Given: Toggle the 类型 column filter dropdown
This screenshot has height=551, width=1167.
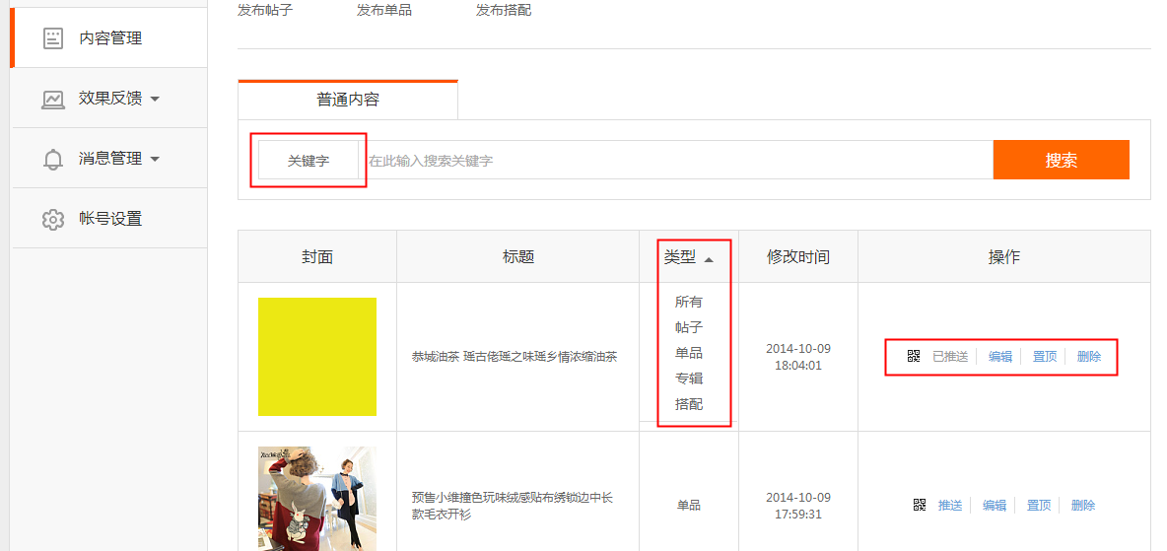Looking at the screenshot, I should click(x=689, y=257).
